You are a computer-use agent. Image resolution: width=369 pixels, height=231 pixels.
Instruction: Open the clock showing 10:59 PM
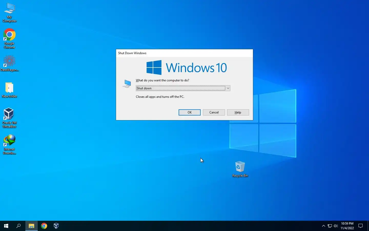347,226
